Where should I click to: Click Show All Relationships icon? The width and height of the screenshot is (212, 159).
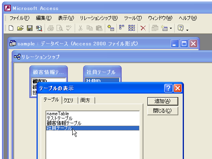[132, 28]
